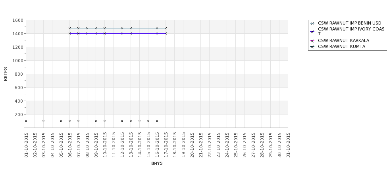Click the 1600 tick label on y-axis
Viewport: 387px width, 170px height.
pyautogui.click(x=17, y=20)
